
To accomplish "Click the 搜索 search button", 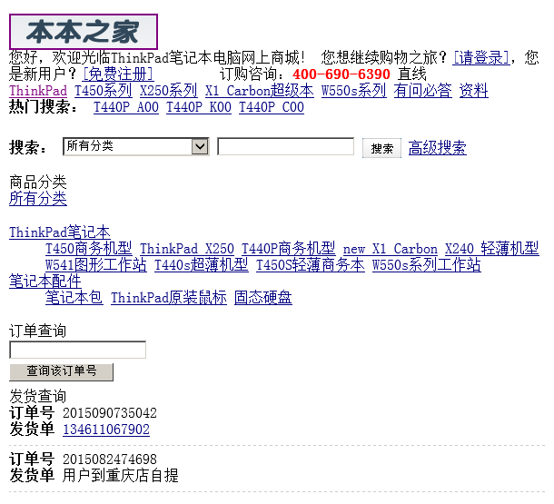I will pos(381,148).
